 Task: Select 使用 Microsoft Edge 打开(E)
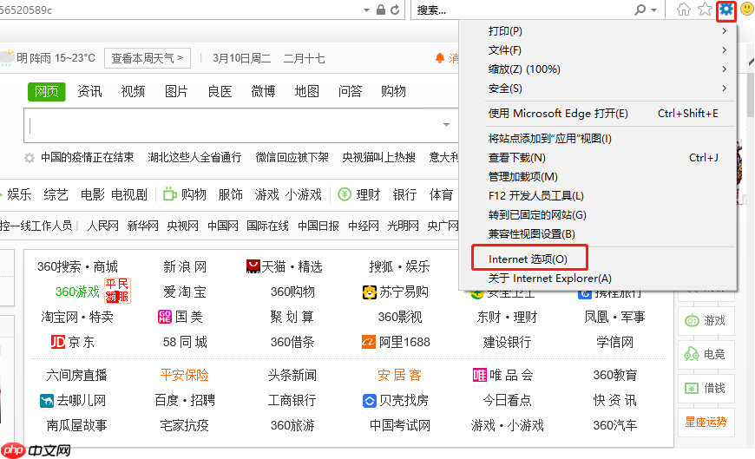(599, 114)
